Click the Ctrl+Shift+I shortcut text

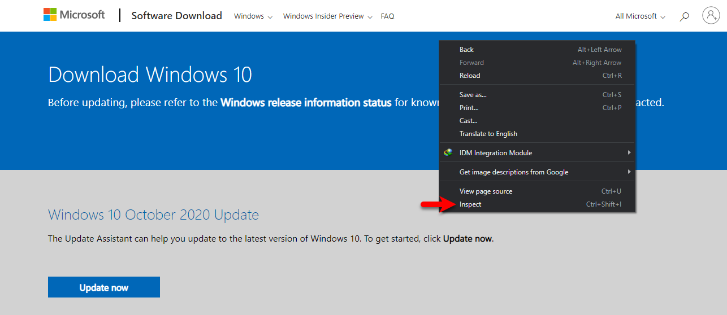point(604,204)
